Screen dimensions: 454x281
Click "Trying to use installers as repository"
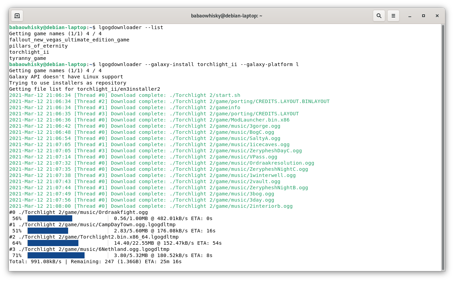(68, 83)
